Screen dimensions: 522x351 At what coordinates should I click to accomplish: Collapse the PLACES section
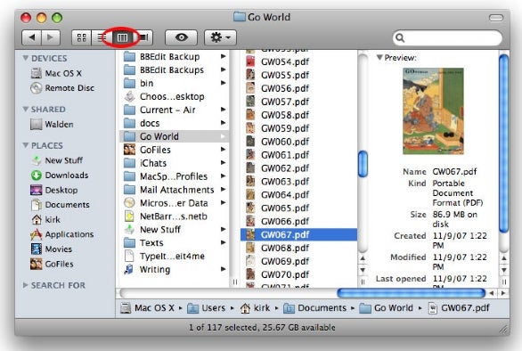tap(25, 145)
